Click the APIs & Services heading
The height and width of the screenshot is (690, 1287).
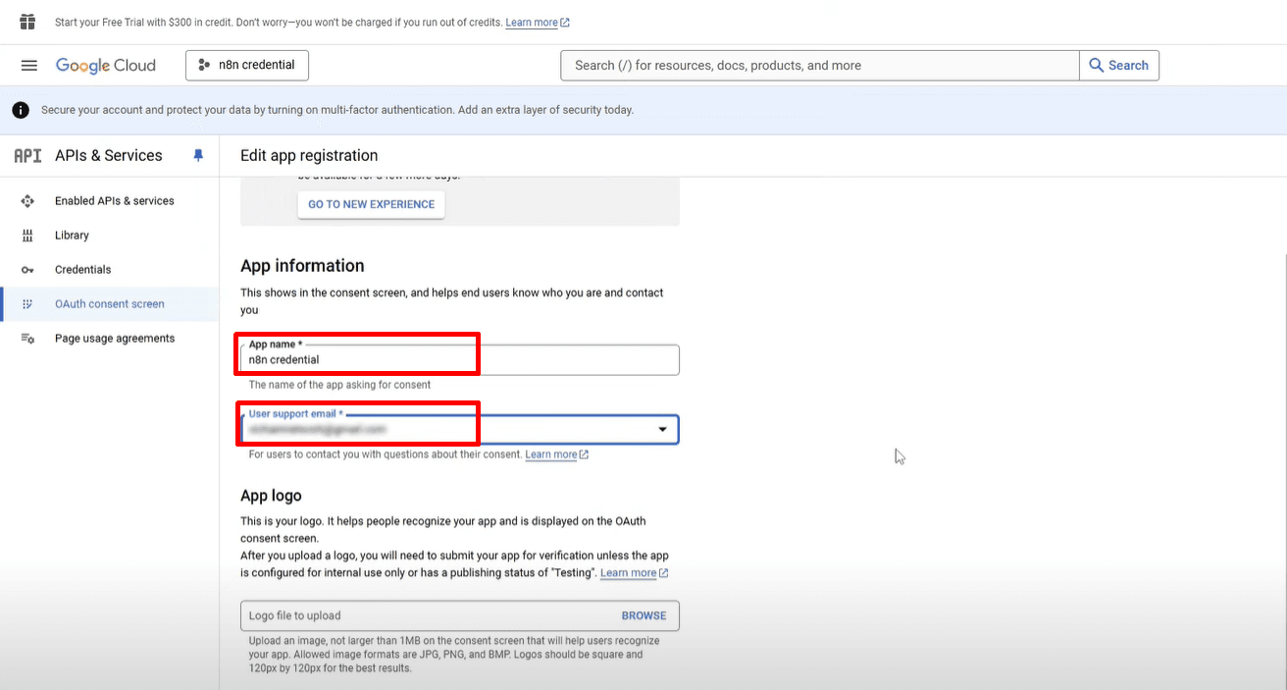coord(109,155)
